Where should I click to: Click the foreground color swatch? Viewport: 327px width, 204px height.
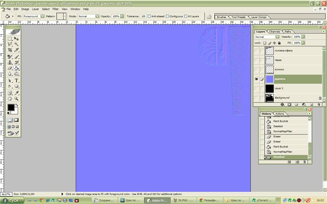click(11, 108)
